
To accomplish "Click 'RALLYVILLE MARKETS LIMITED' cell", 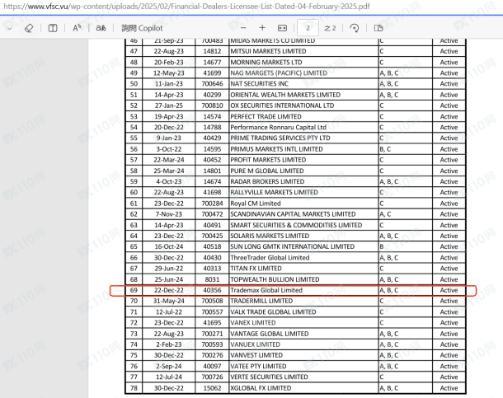I will 303,192.
